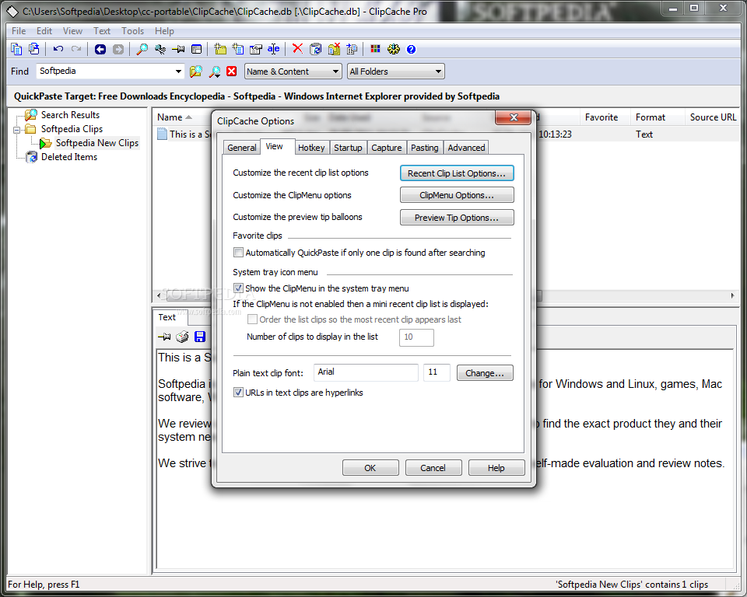Open the File menu
Image resolution: width=747 pixels, height=597 pixels.
coord(19,31)
